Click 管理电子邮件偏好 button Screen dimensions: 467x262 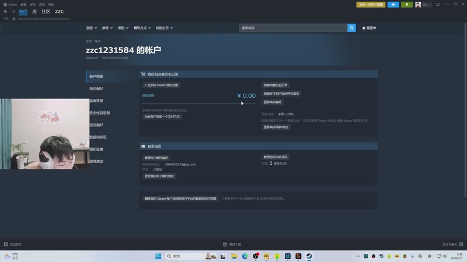pos(156,158)
